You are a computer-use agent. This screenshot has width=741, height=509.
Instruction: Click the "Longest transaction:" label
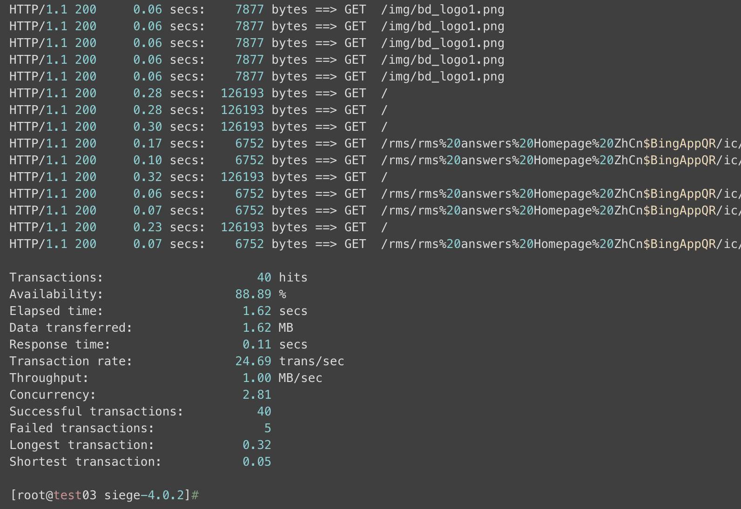pos(81,445)
